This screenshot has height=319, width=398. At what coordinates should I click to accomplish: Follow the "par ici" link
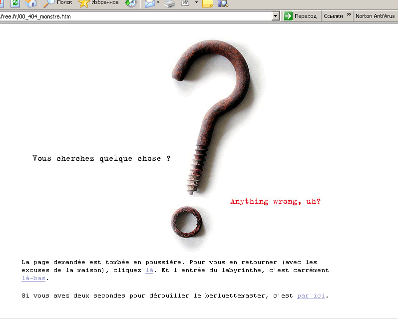[x=311, y=296]
